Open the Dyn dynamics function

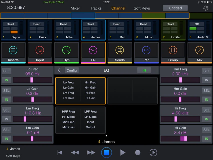pos(66,53)
